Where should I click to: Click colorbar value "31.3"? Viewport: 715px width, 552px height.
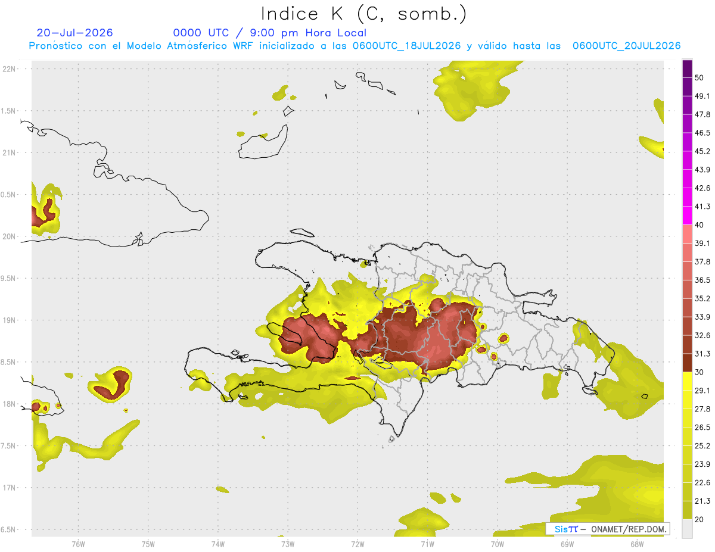pyautogui.click(x=702, y=353)
